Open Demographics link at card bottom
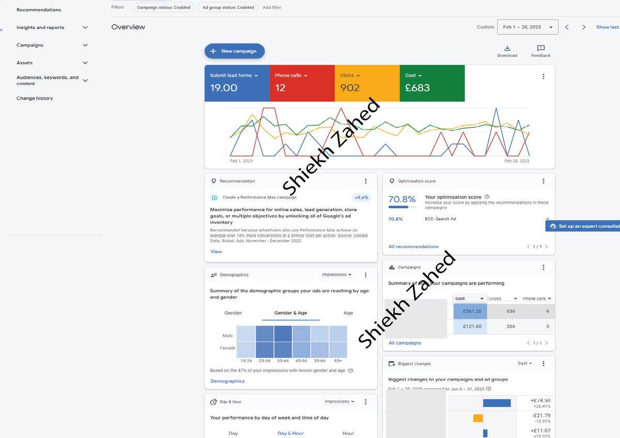This screenshot has width=620, height=438. [x=227, y=381]
